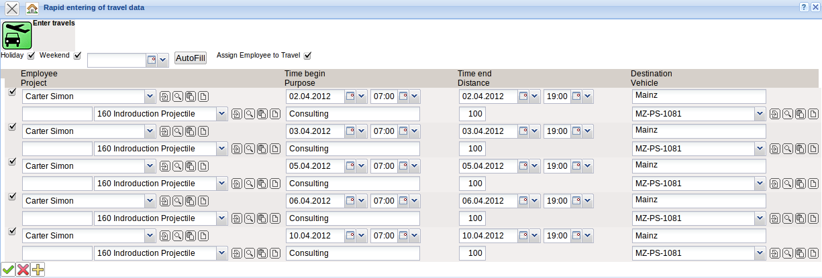Click the green checkmark save icon
Screen dimensions: 822x278
pos(8,270)
